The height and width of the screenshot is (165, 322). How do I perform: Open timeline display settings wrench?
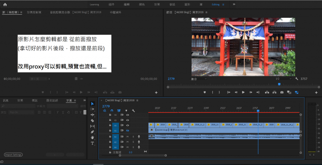pyautogui.click(x=133, y=111)
